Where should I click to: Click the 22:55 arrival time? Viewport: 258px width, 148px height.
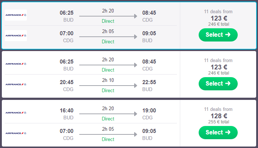[x=149, y=82]
